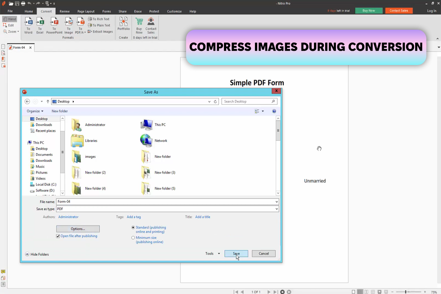
Task: Open the Organize dropdown menu
Action: point(35,111)
